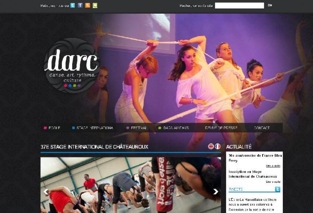Open the Stage International menu item
313x213 pixels.
pos(94,128)
